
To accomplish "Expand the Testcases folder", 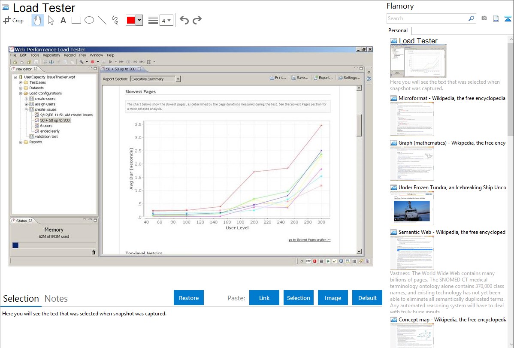I will (x=21, y=83).
